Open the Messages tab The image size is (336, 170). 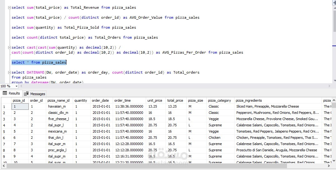pos(34,94)
